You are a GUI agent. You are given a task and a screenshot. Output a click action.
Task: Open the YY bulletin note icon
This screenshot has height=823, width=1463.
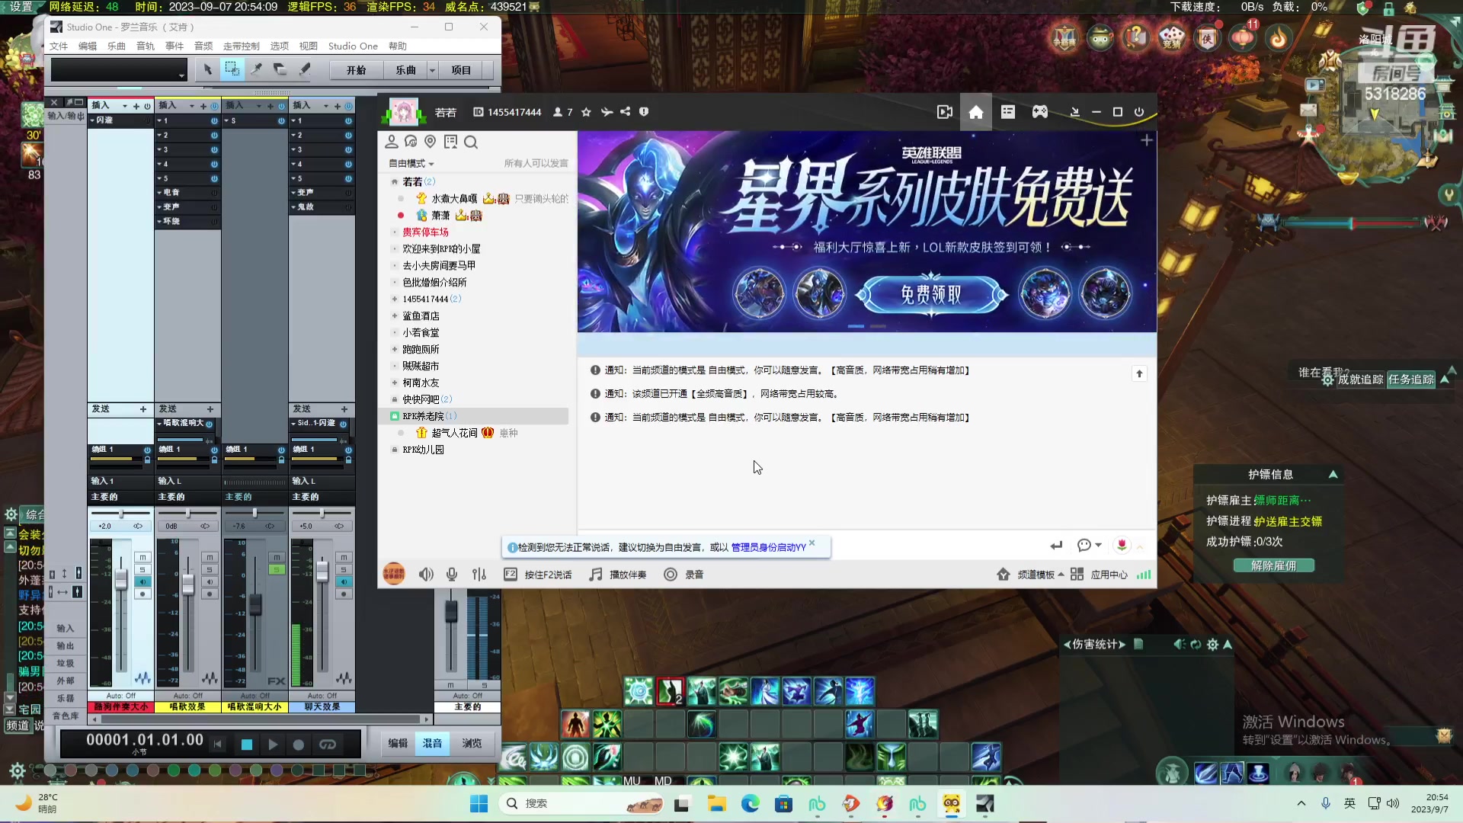coord(451,142)
